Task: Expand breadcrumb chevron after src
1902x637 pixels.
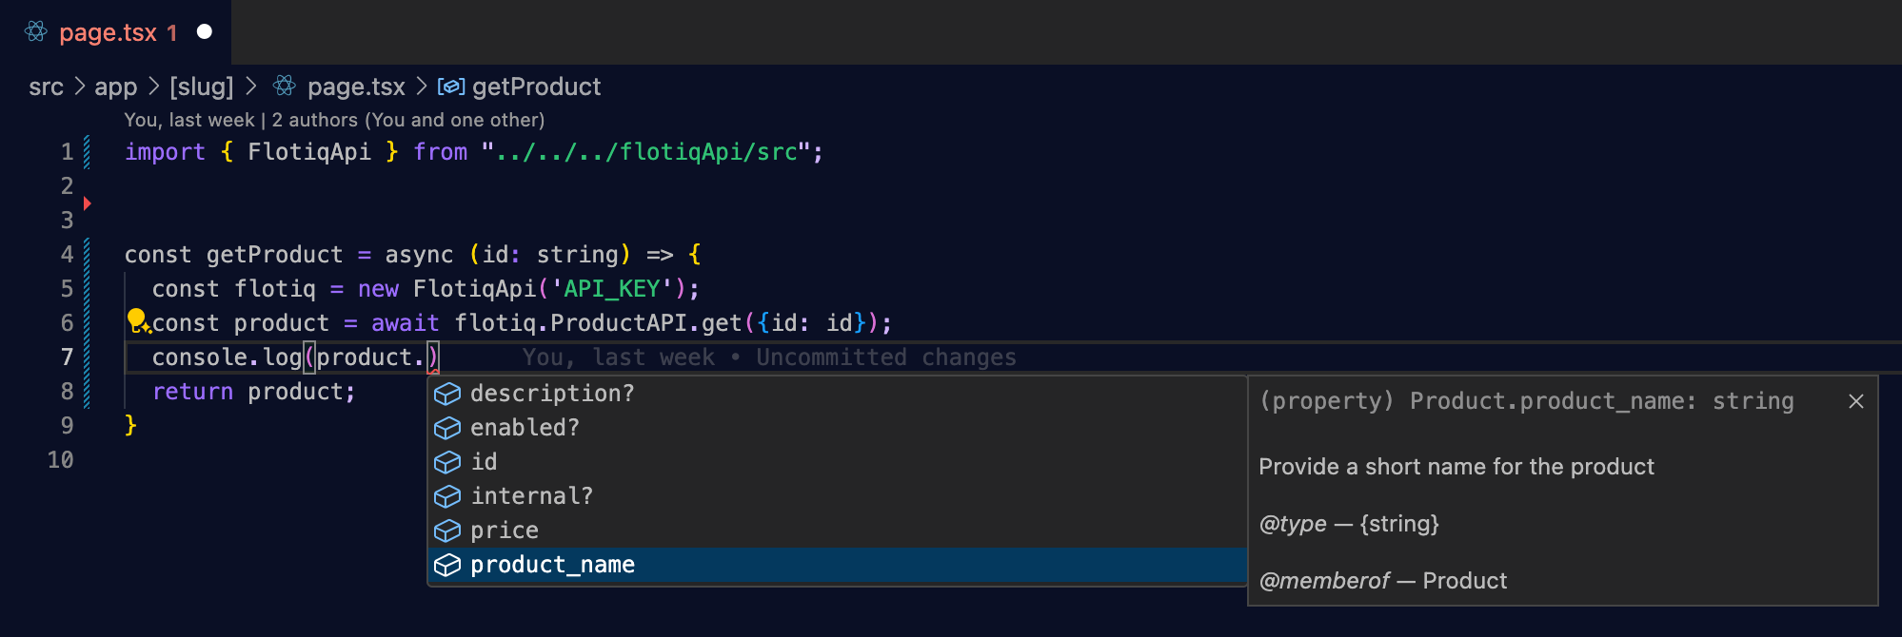Action: pos(79,87)
